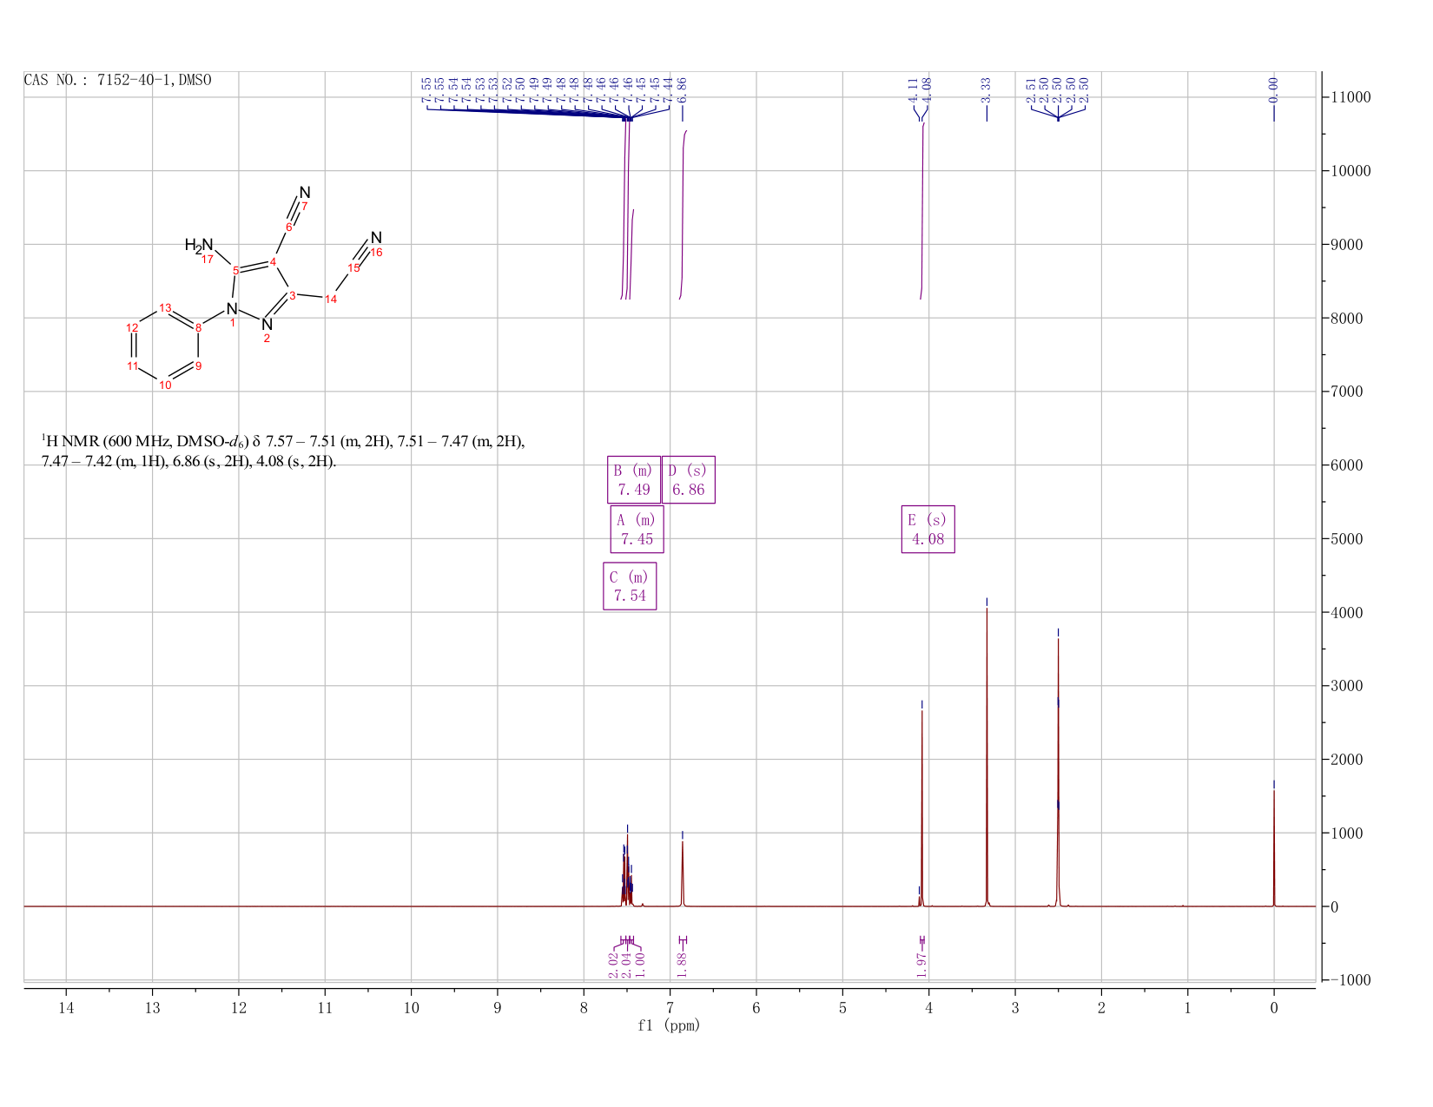Select the D (s) 6.86 multiplet box
1433x1107 pixels.
pyautogui.click(x=689, y=479)
